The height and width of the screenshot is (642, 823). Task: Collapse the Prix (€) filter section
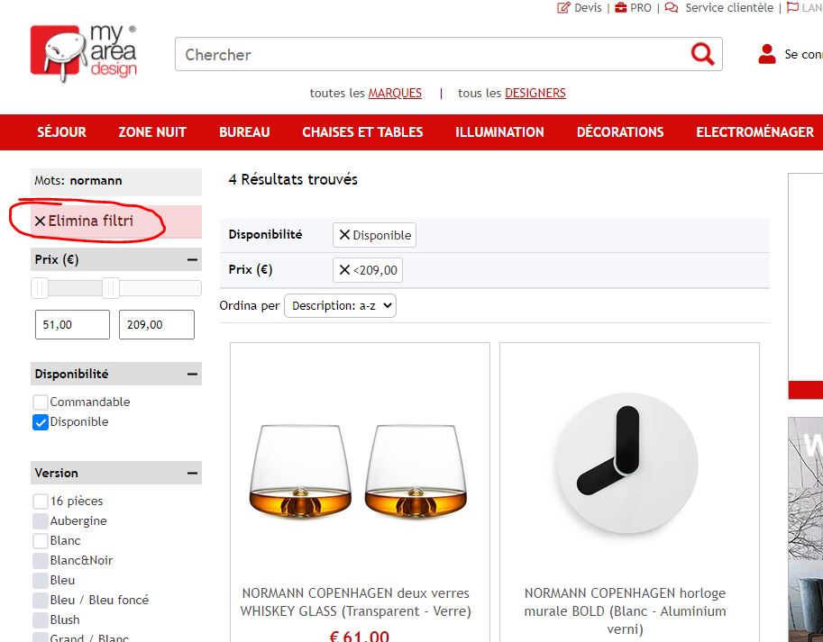pyautogui.click(x=192, y=259)
